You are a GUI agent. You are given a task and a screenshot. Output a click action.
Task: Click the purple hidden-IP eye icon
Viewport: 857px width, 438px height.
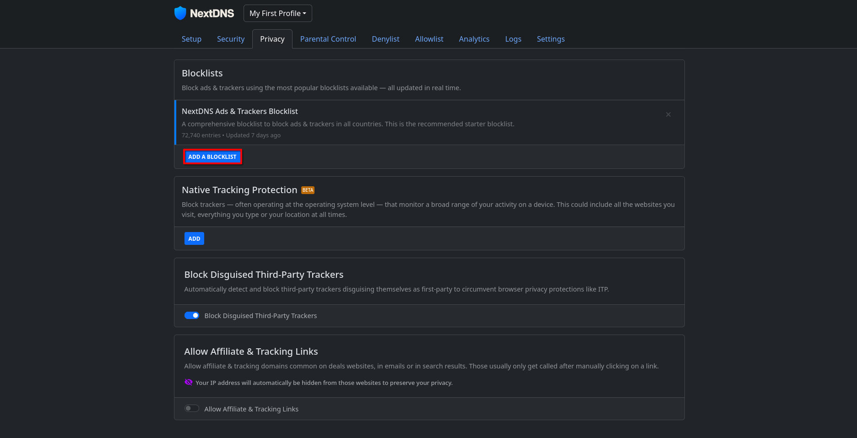189,382
